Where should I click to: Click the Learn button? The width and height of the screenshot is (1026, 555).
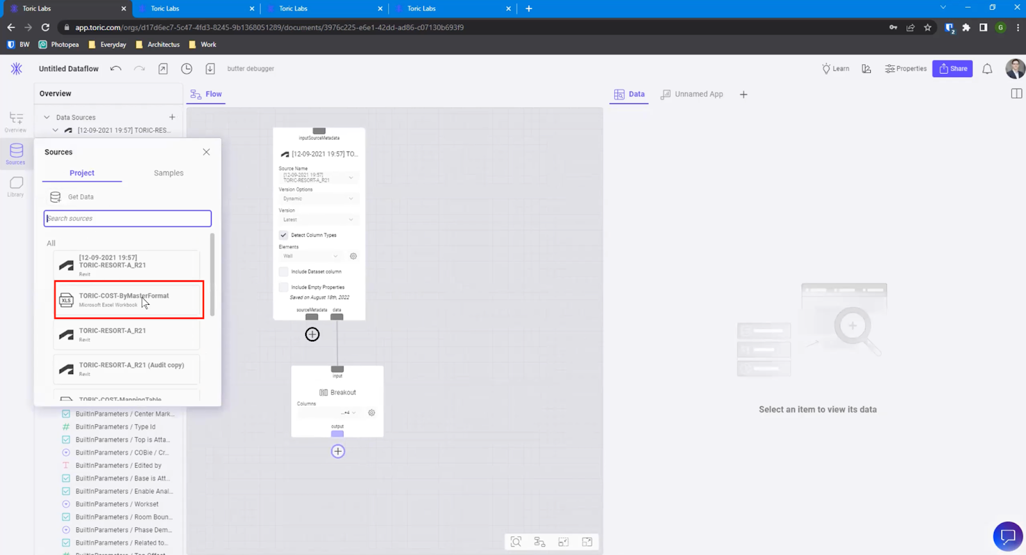tap(836, 69)
